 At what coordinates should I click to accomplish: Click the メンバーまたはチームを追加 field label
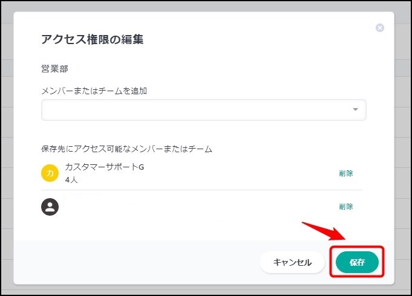pyautogui.click(x=94, y=91)
